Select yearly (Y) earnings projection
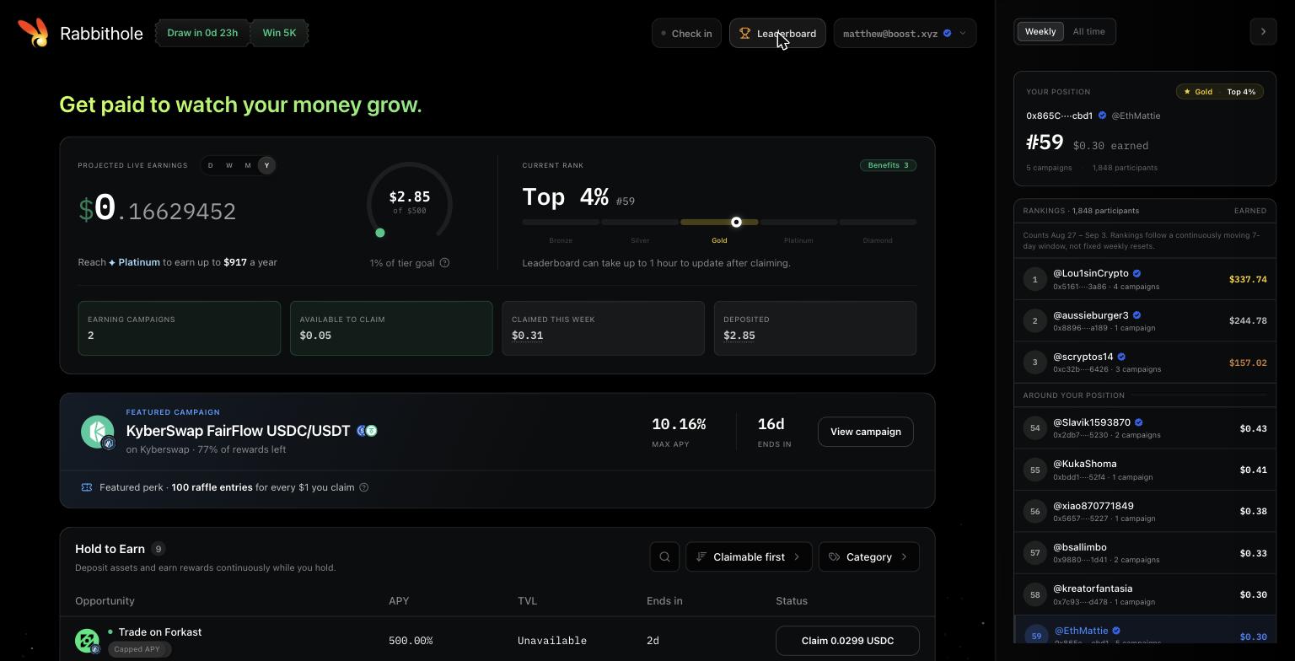The image size is (1295, 661). (x=266, y=165)
